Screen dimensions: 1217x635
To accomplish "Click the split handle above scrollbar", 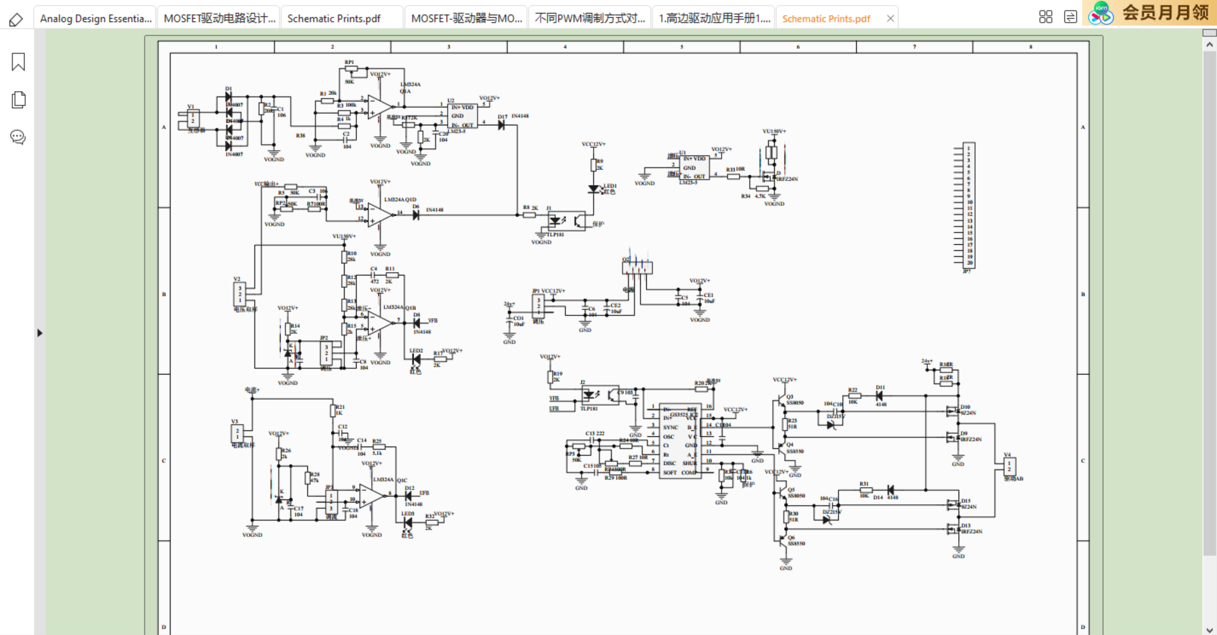I will click(x=1210, y=33).
